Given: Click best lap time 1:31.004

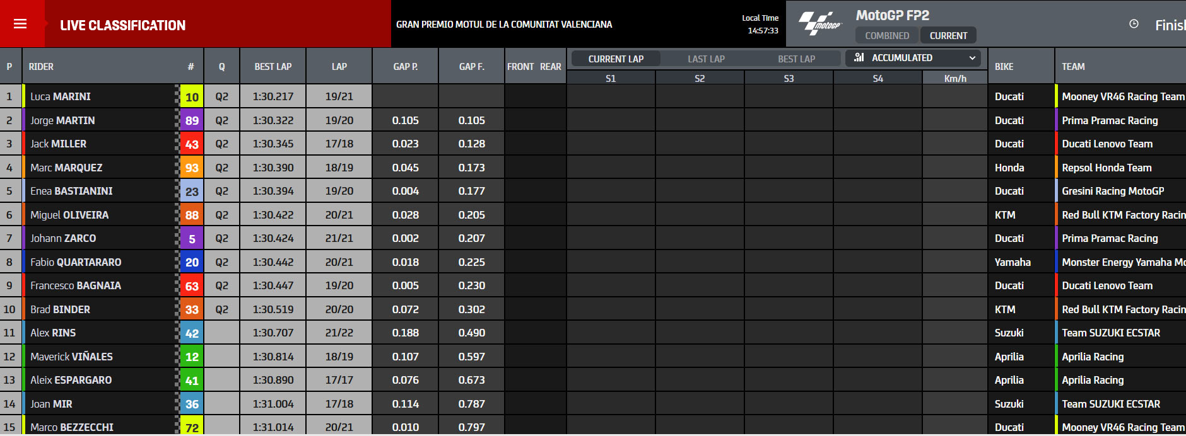Looking at the screenshot, I should coord(273,404).
